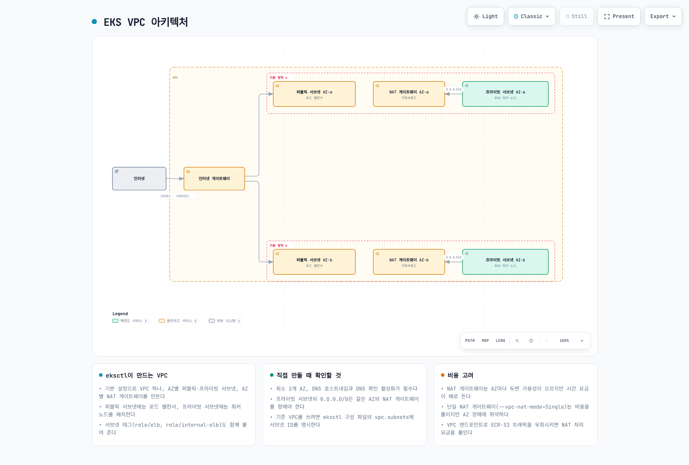The height and width of the screenshot is (465, 689).
Task: Zoom in with the plus icon
Action: pyautogui.click(x=582, y=341)
